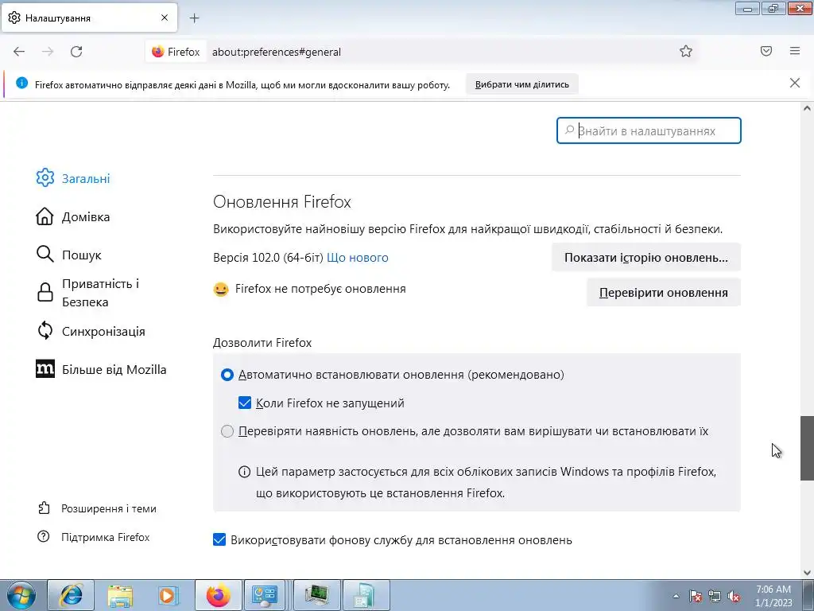Reload the page with refresh icon

click(76, 52)
